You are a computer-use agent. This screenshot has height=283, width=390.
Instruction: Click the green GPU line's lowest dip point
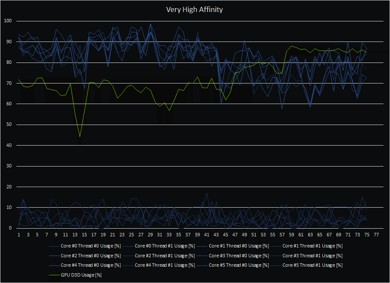[x=80, y=137]
